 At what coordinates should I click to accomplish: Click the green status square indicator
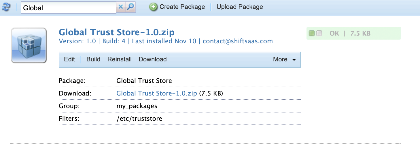(x=311, y=34)
